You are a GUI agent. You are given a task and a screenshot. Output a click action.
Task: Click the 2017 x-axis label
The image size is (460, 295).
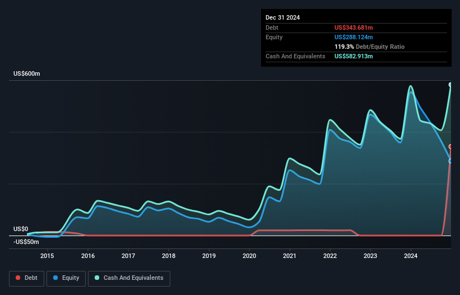128,256
